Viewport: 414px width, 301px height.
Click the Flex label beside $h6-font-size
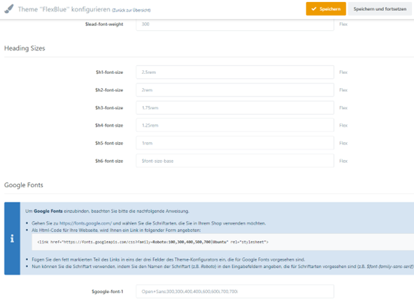coord(344,161)
